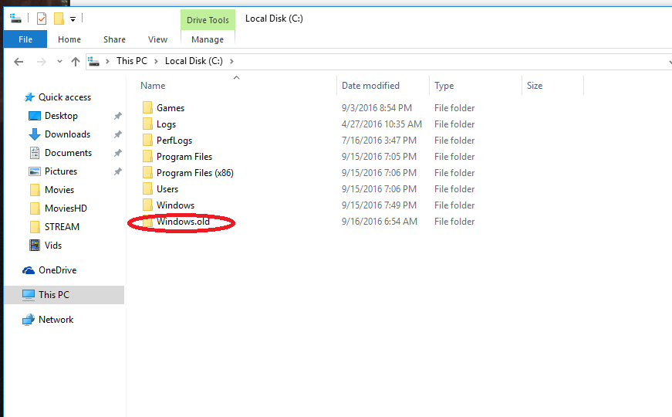Click the This PC computer icon in sidebar

[29, 295]
